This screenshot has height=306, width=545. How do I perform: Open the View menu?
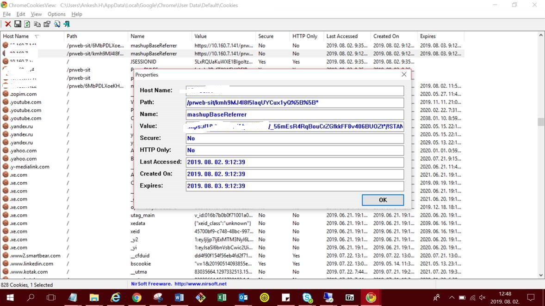click(x=36, y=14)
